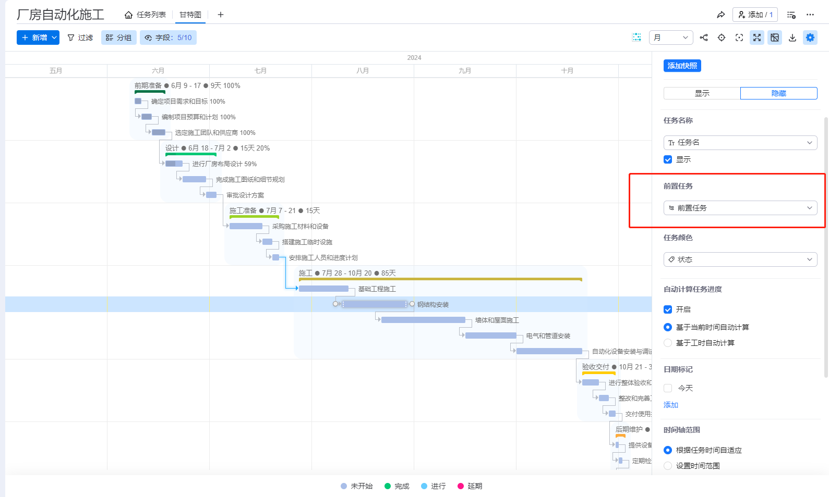Click the left handle of 钢结构安装 bar
Image resolution: width=829 pixels, height=497 pixels.
coord(336,304)
